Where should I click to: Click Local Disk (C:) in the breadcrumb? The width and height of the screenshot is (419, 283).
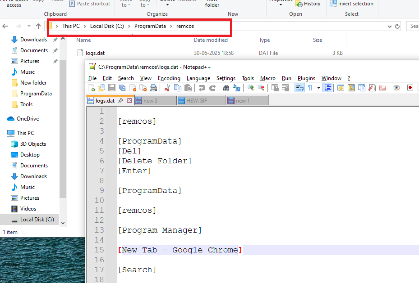click(107, 26)
